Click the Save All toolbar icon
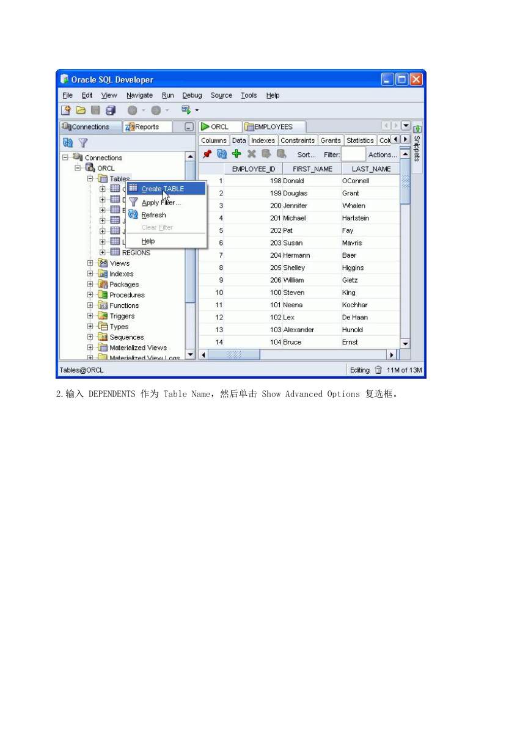Screen dimensions: 531x750 [111, 111]
